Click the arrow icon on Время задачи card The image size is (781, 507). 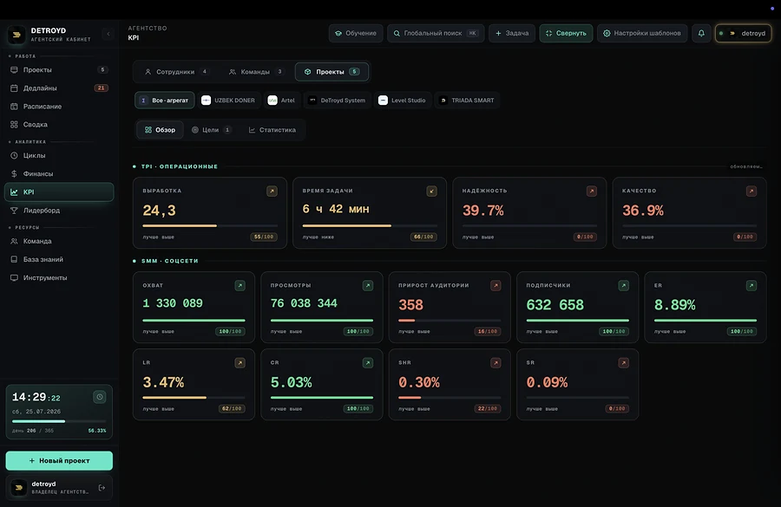432,191
